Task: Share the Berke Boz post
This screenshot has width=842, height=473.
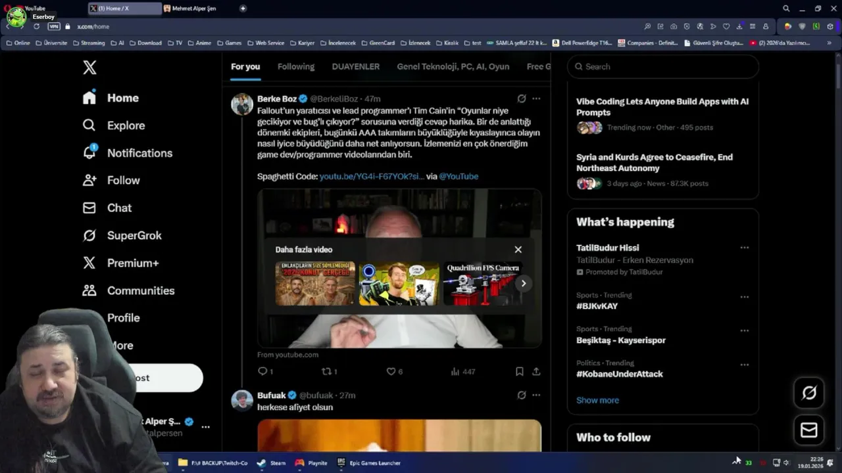Action: [536, 371]
